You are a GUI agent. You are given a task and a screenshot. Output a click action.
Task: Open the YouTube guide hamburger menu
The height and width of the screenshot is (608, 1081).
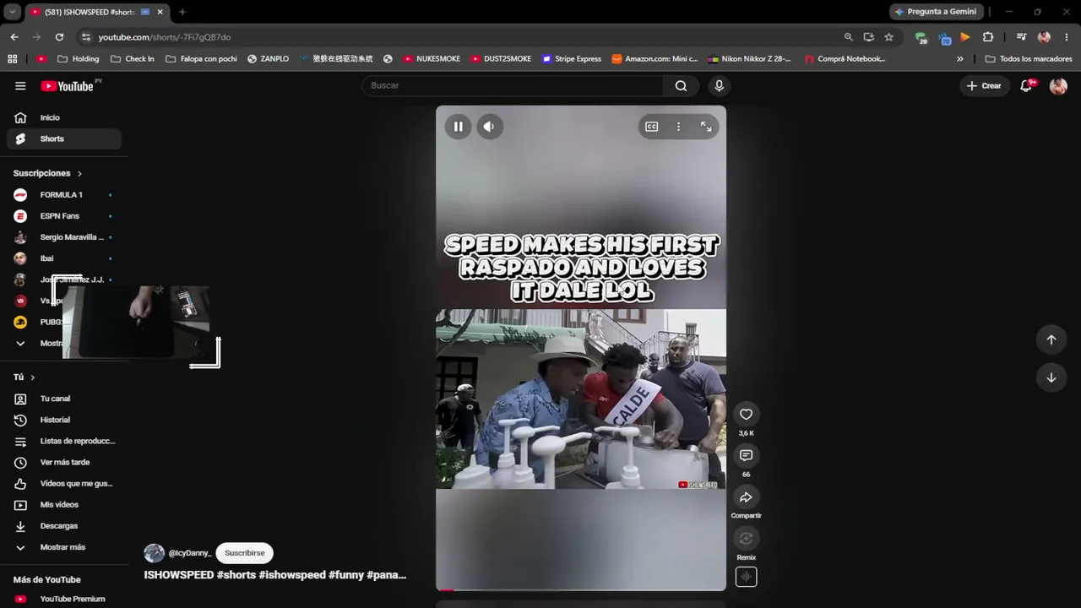20,85
